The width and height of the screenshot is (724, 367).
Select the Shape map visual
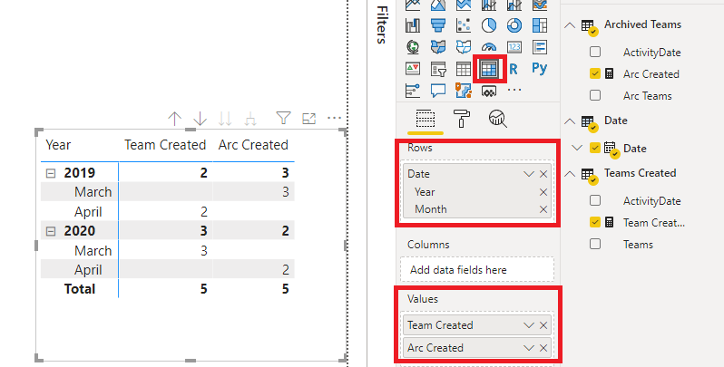pyautogui.click(x=464, y=46)
